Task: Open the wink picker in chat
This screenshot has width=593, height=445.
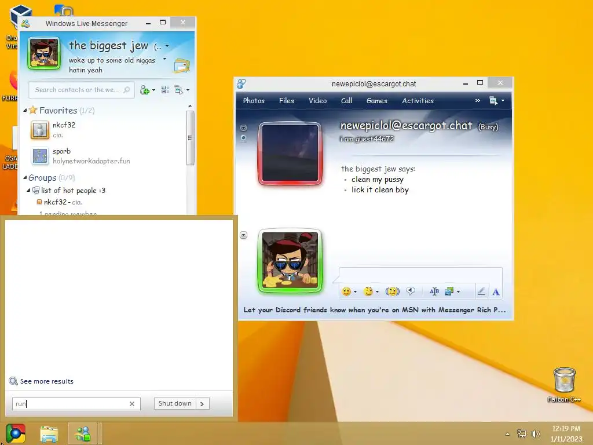Action: pos(368,291)
